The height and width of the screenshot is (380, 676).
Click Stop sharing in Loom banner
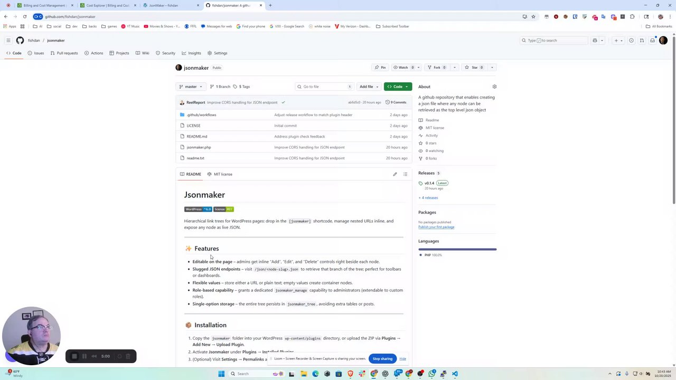[x=382, y=359]
